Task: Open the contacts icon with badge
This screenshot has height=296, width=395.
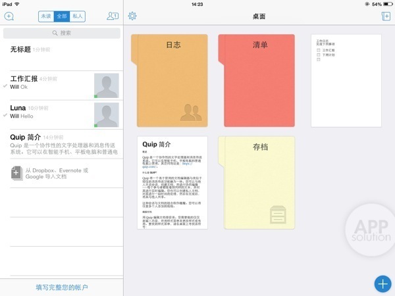Action: point(112,16)
